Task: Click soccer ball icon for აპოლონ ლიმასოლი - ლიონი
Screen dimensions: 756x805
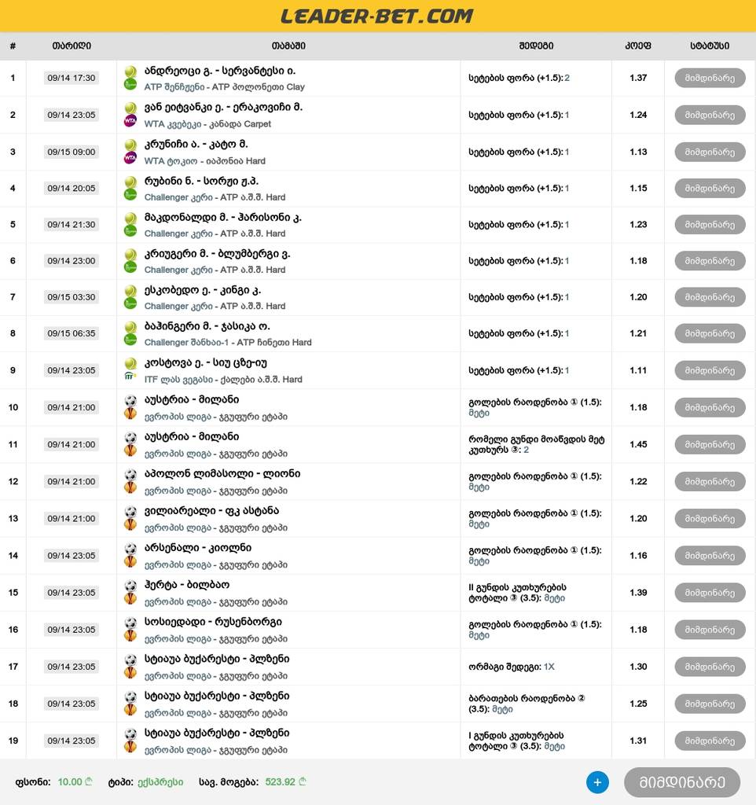Action: (x=130, y=474)
